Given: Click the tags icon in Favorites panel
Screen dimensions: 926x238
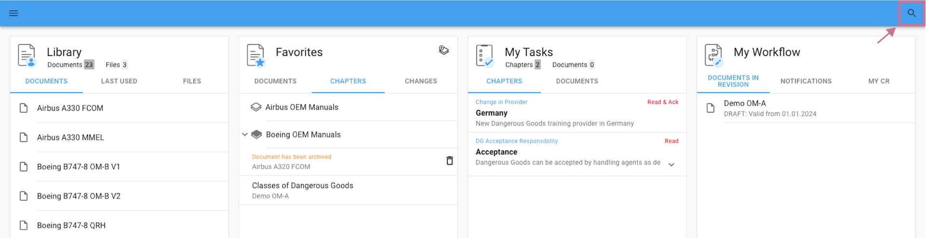Looking at the screenshot, I should click(444, 50).
